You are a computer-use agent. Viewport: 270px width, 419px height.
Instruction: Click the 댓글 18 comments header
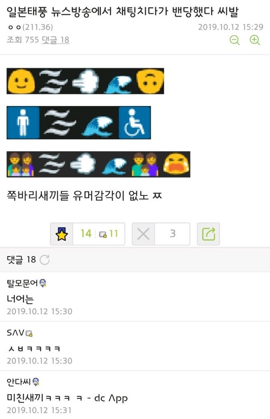click(21, 259)
